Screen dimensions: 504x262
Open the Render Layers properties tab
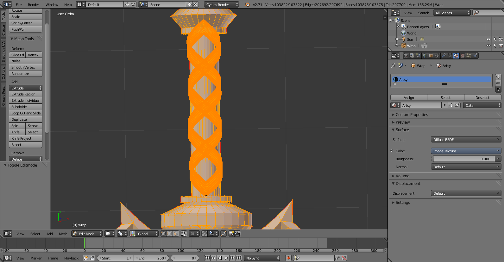[412, 56]
